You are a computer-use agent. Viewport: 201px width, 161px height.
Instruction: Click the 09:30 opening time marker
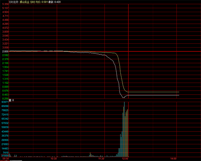click(x=5, y=159)
